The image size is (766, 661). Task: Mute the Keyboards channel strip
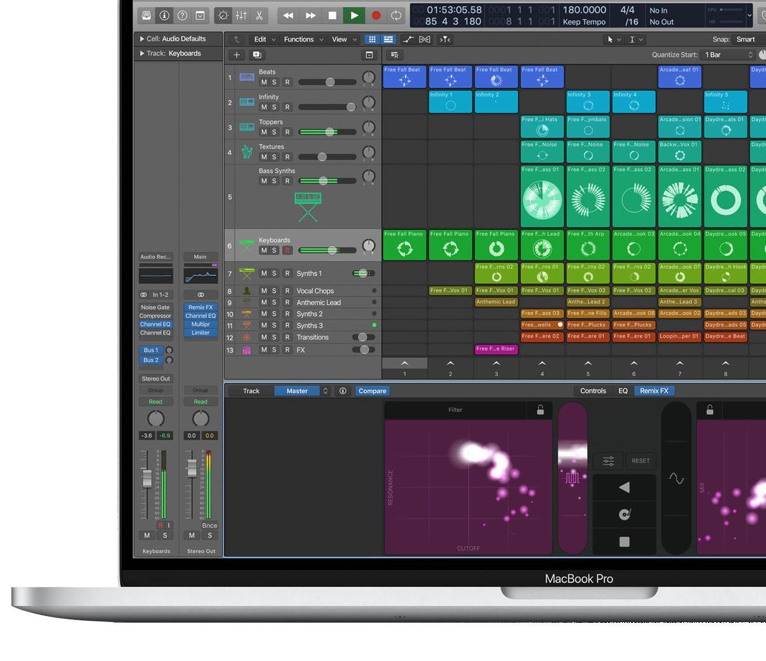click(x=147, y=536)
